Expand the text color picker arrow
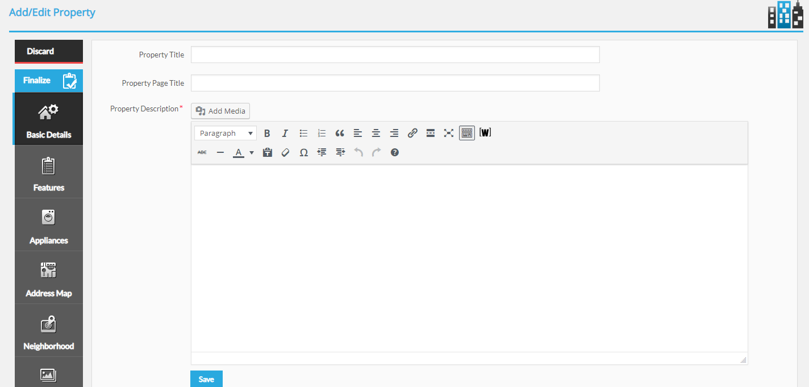Image resolution: width=809 pixels, height=387 pixels. 252,152
